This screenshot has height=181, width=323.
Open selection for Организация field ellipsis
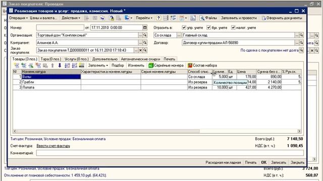(140, 35)
